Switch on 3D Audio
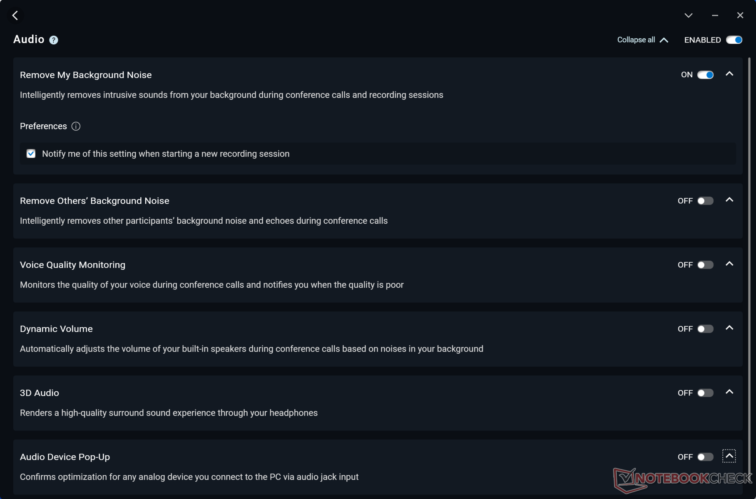 coord(705,393)
